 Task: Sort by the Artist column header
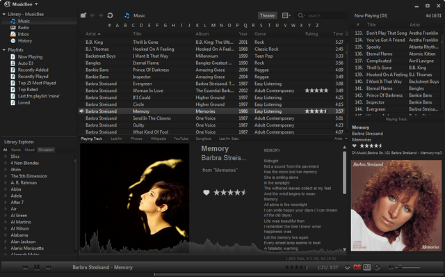click(93, 34)
